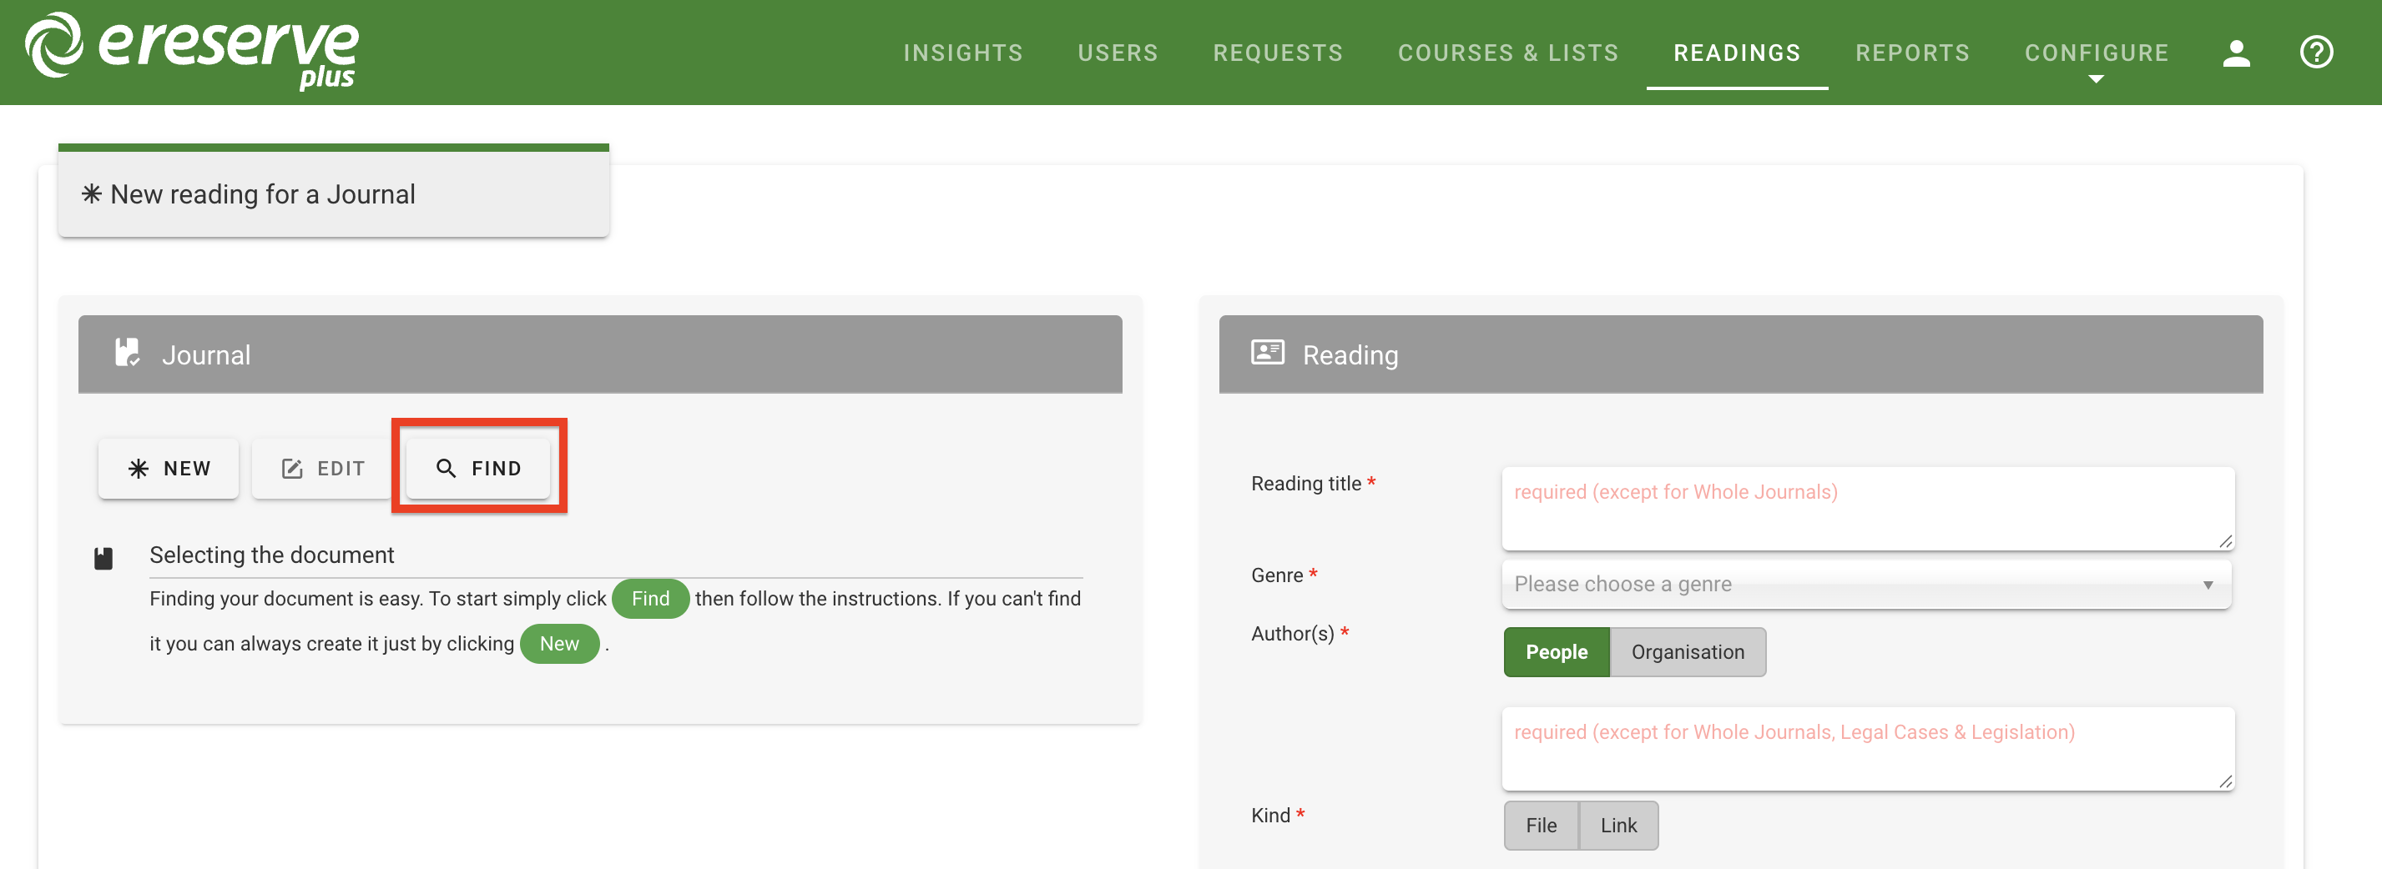2382x869 pixels.
Task: Open the help question mark icon
Action: pos(2316,53)
